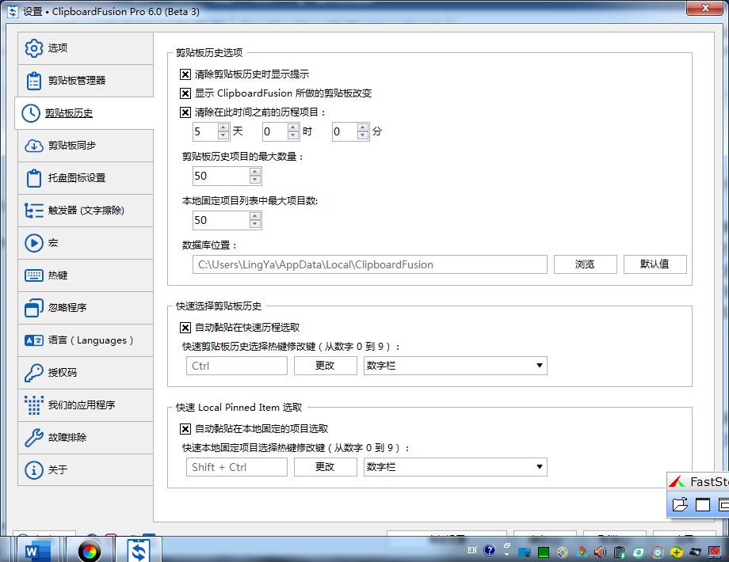Open the 剪贴板管理器 sidebar icon
This screenshot has height=562, width=729.
(34, 81)
